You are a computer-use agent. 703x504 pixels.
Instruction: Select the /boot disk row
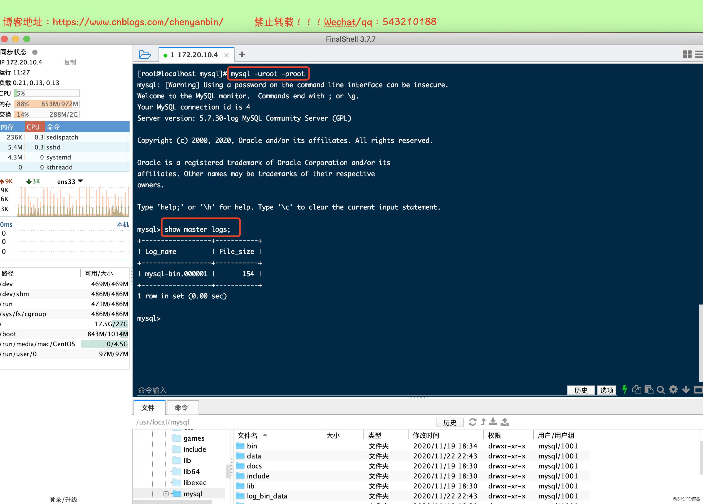click(65, 334)
